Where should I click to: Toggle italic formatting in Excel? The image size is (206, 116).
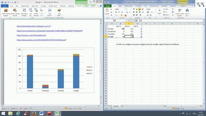coord(119,12)
